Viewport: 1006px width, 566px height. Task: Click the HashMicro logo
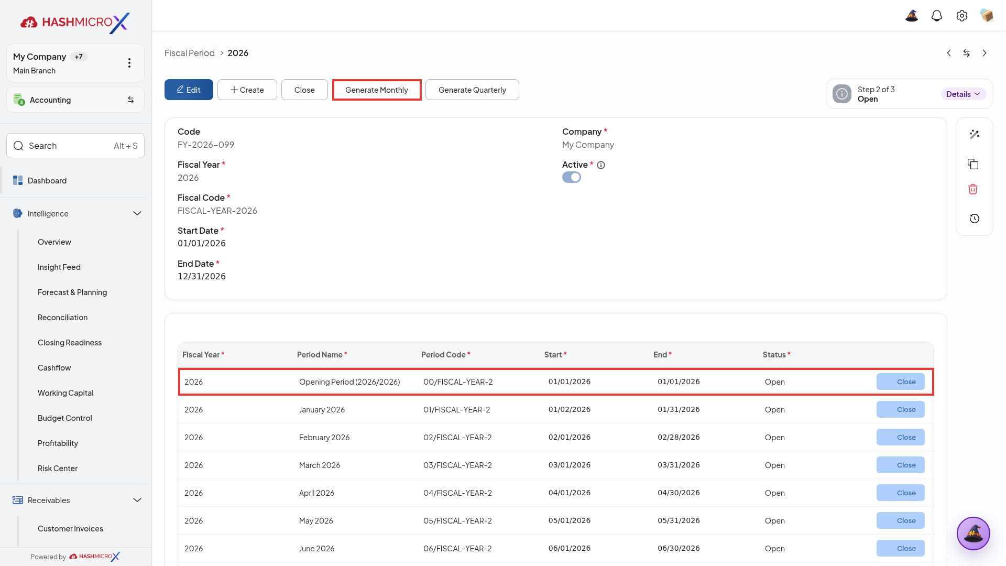point(75,23)
